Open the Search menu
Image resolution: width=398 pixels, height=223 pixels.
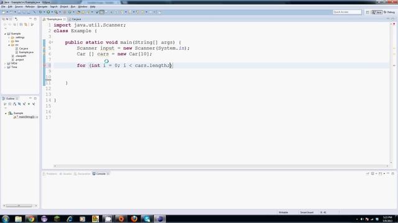[53, 7]
